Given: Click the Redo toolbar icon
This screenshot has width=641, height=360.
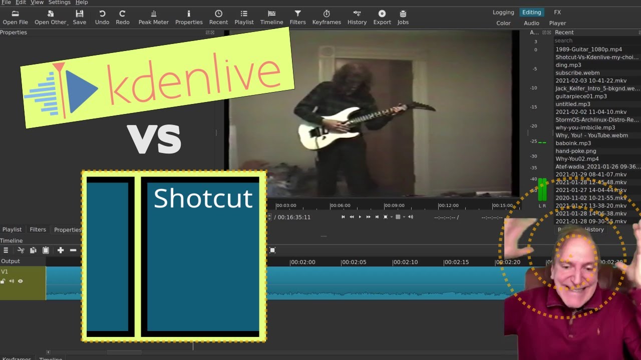Looking at the screenshot, I should [x=123, y=17].
